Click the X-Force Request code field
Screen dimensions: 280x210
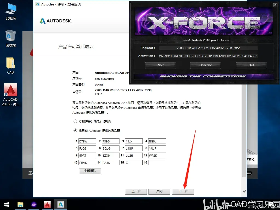pos(208,48)
